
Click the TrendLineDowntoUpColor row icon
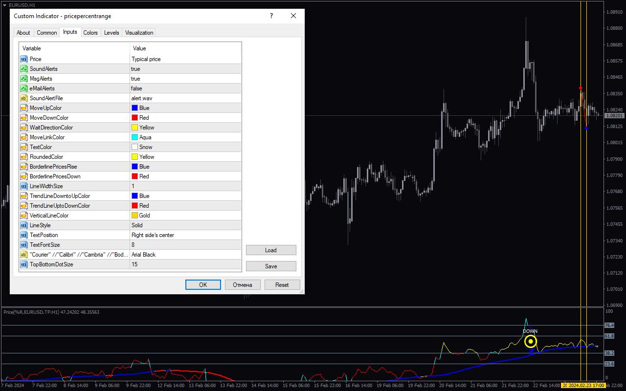tap(24, 196)
